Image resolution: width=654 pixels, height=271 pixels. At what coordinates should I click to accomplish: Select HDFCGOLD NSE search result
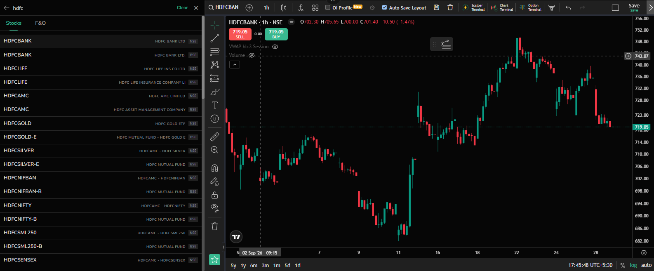click(x=101, y=123)
